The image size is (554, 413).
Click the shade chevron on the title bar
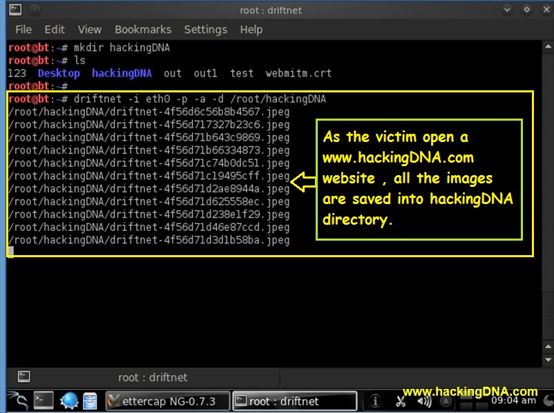click(506, 10)
